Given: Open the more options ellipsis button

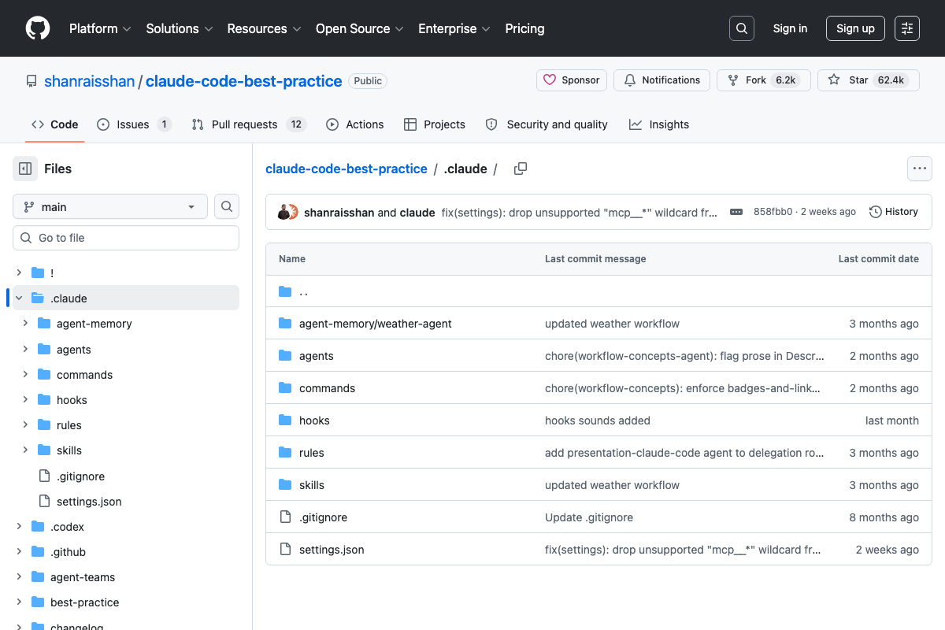Looking at the screenshot, I should pyautogui.click(x=920, y=169).
